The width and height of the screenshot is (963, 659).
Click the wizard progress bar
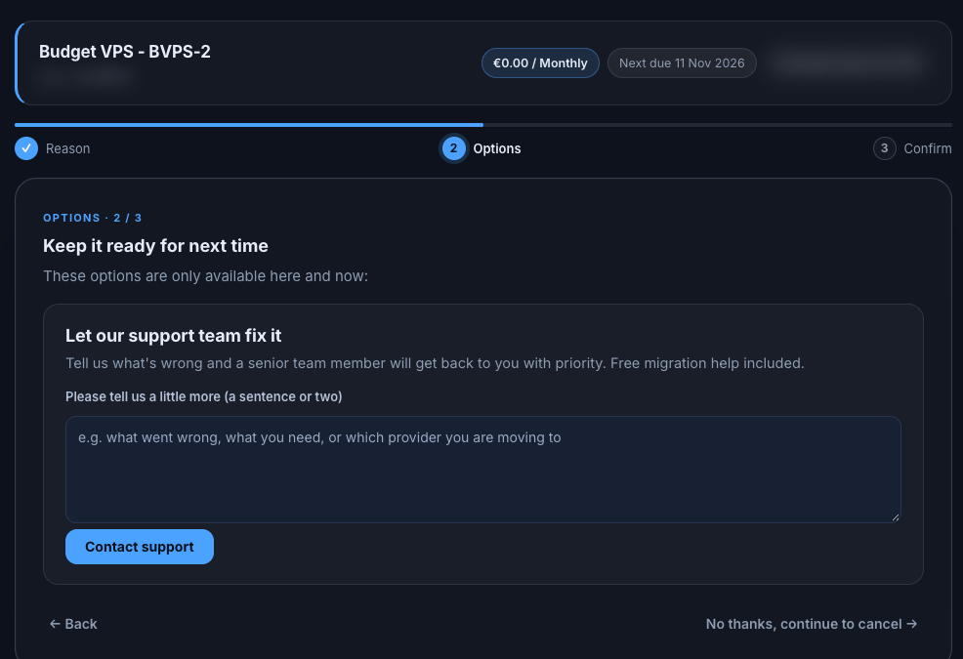point(483,125)
